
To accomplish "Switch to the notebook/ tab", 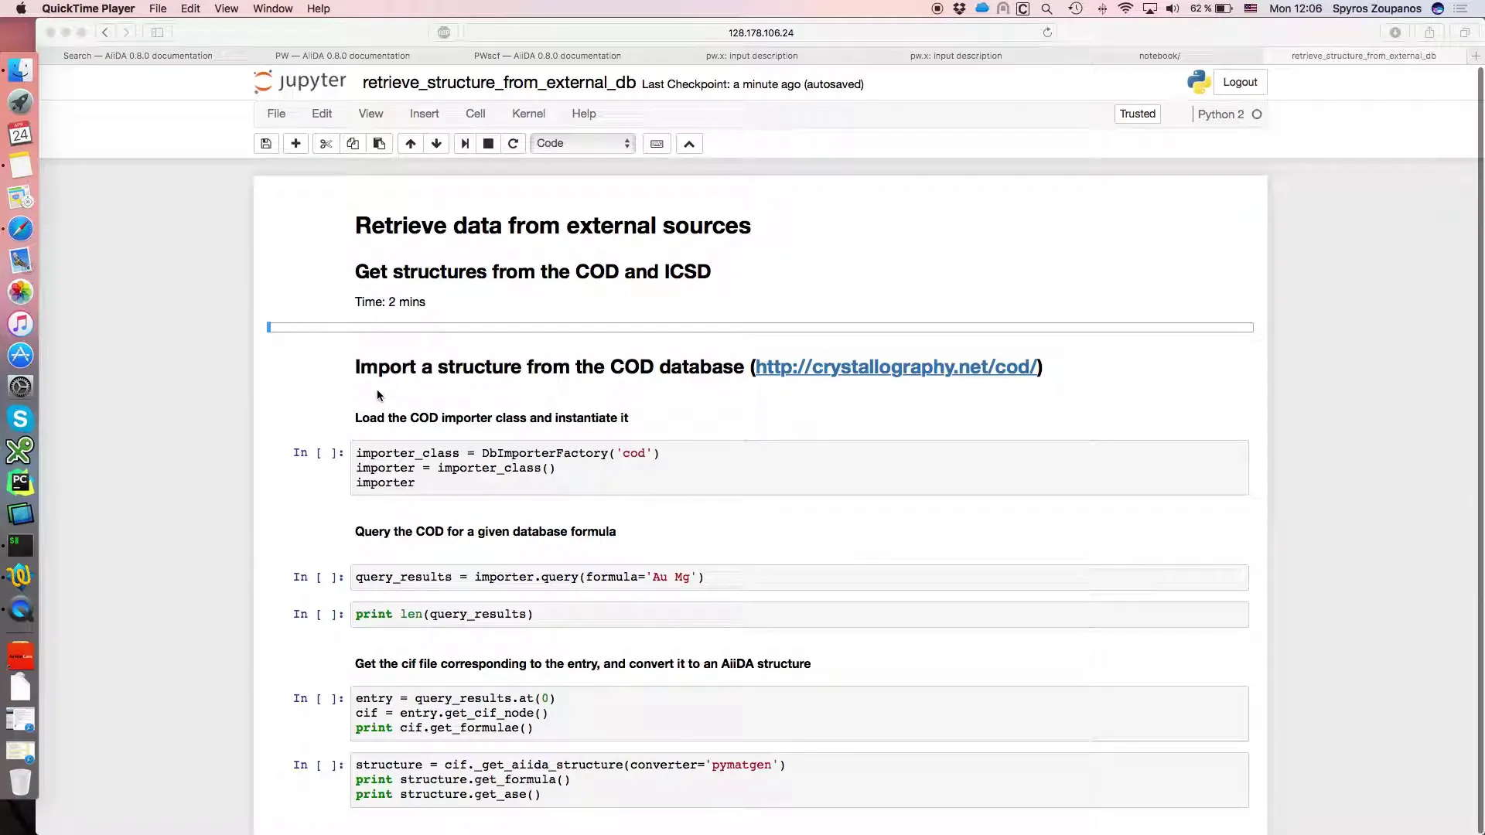I will click(1159, 56).
